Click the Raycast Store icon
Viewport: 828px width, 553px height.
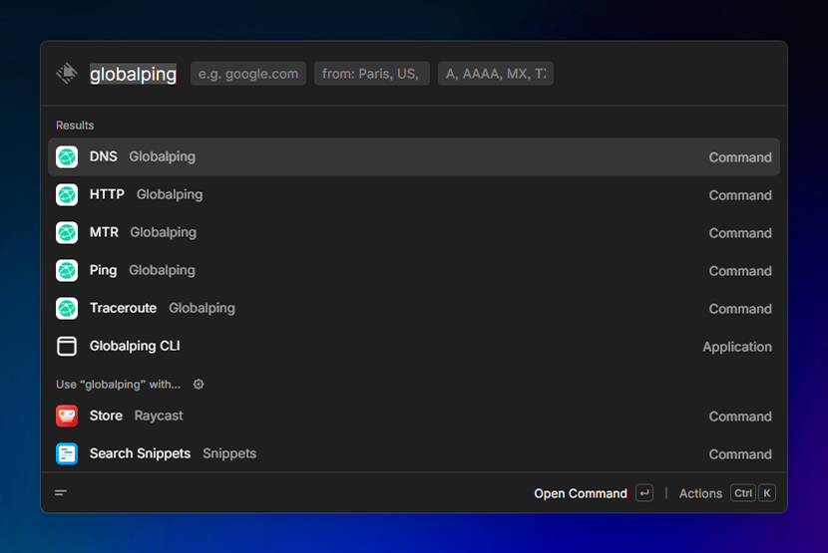(67, 415)
